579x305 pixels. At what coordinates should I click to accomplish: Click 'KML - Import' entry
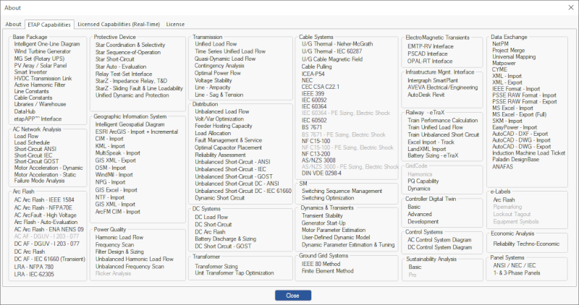(110, 146)
